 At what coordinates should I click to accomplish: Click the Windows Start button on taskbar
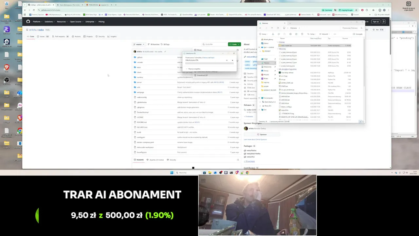pyautogui.click(x=172, y=172)
